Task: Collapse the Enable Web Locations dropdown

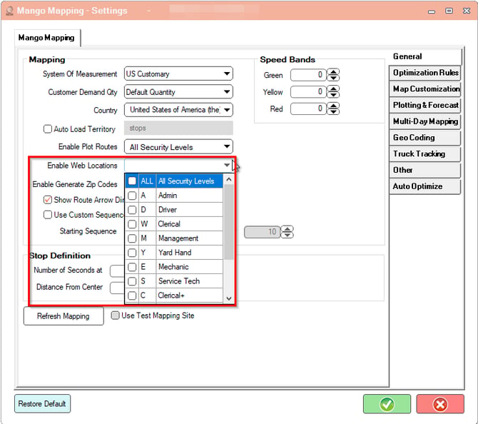Action: point(226,165)
